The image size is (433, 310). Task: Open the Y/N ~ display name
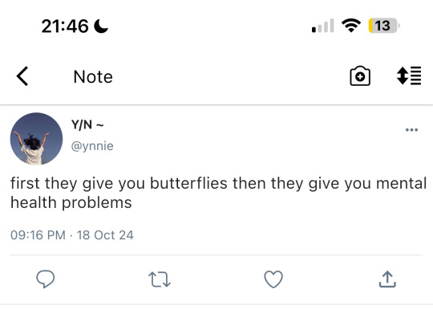[x=87, y=124]
